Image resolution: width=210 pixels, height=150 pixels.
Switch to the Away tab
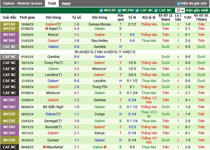(x=66, y=3)
